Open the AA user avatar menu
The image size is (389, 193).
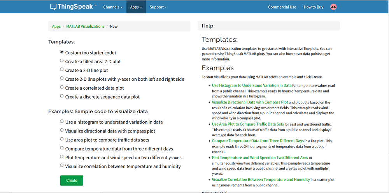pos(333,7)
